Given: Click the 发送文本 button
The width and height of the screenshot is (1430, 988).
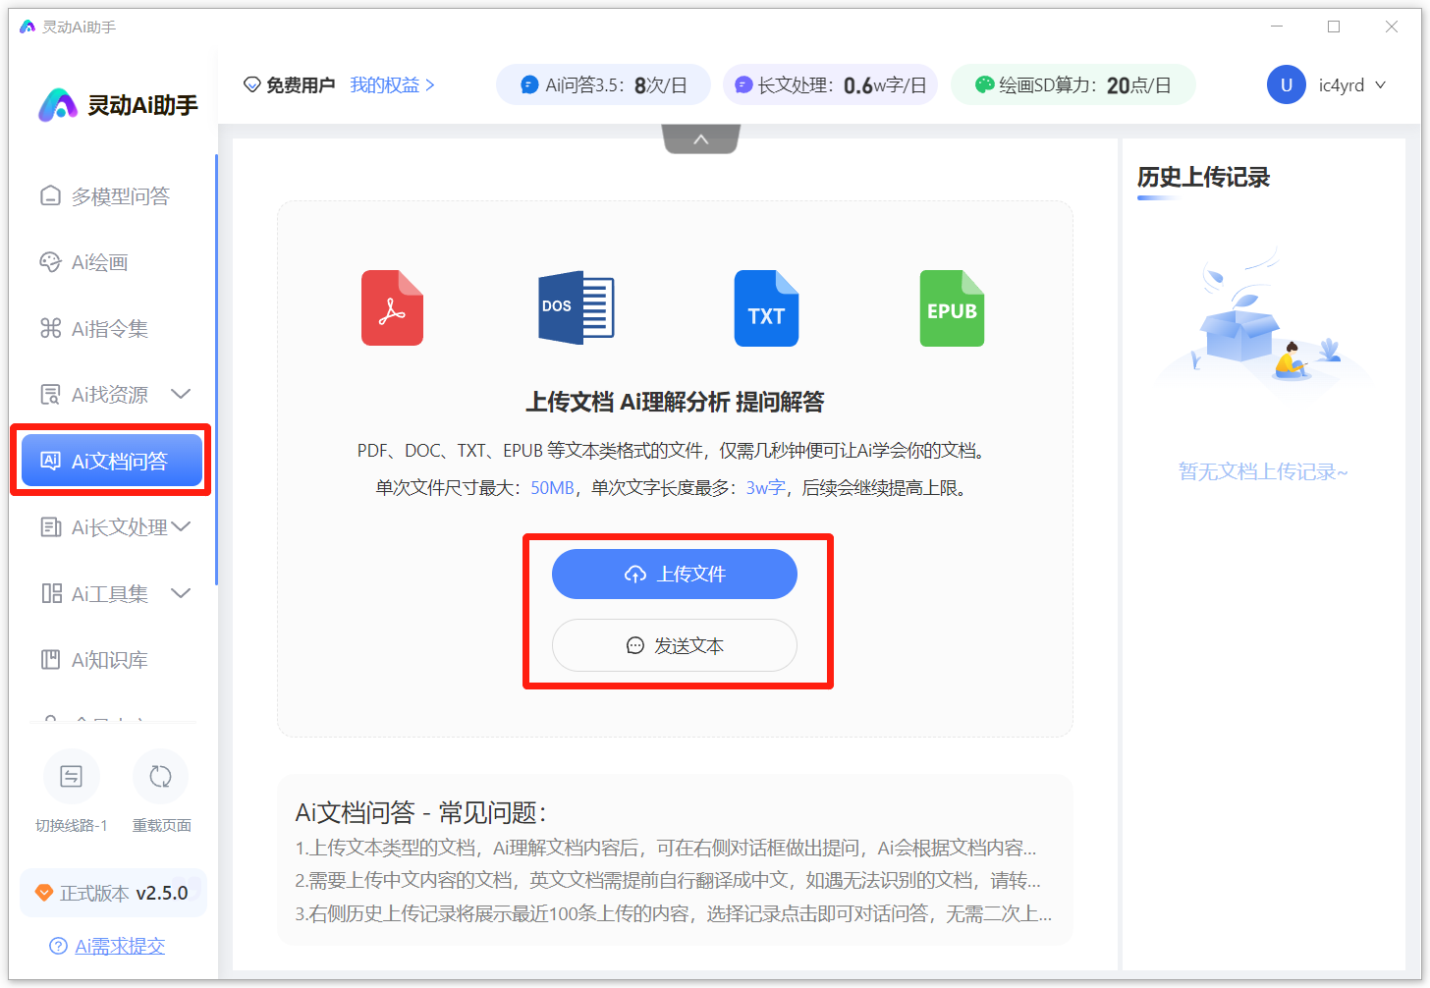Looking at the screenshot, I should pyautogui.click(x=675, y=645).
